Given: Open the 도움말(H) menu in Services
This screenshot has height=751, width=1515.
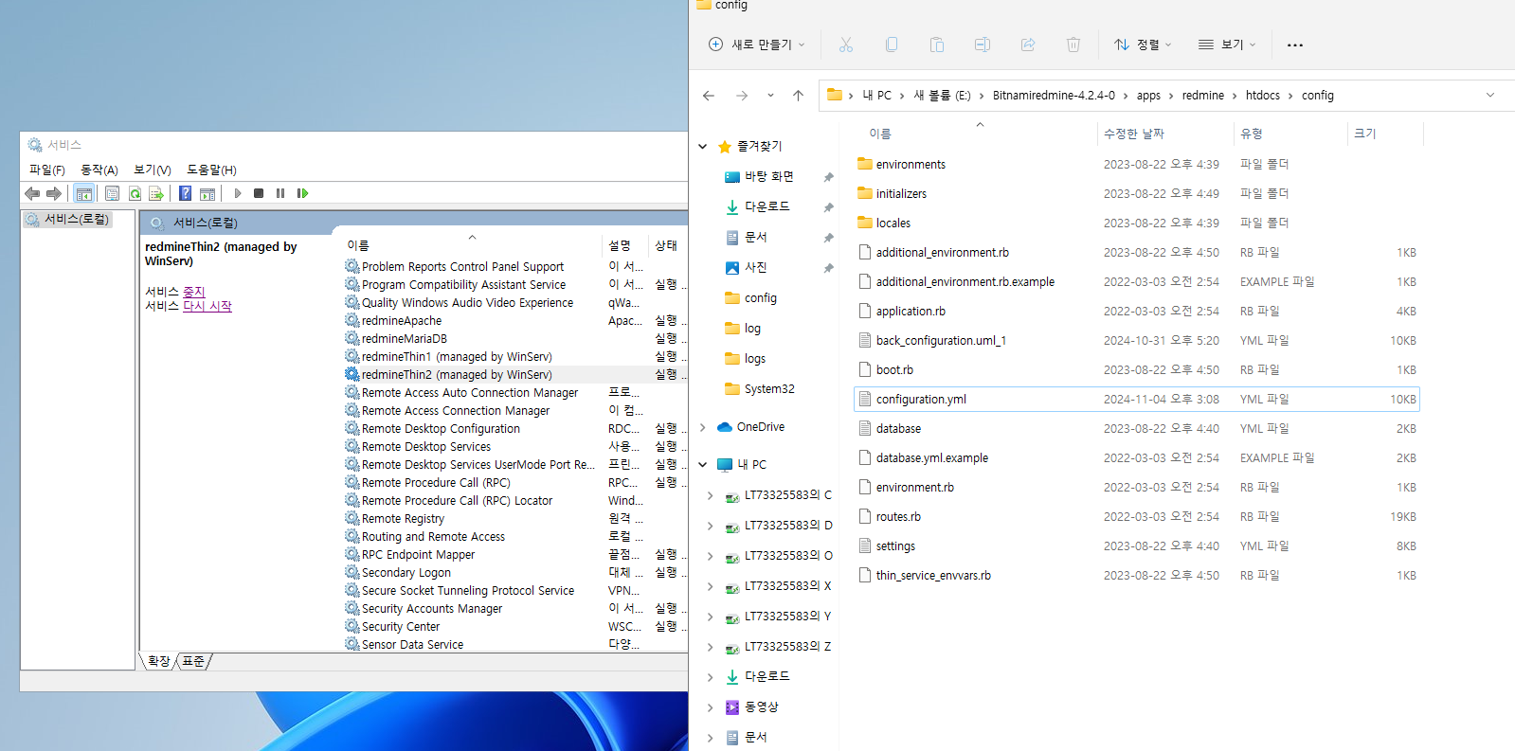Looking at the screenshot, I should pyautogui.click(x=211, y=170).
